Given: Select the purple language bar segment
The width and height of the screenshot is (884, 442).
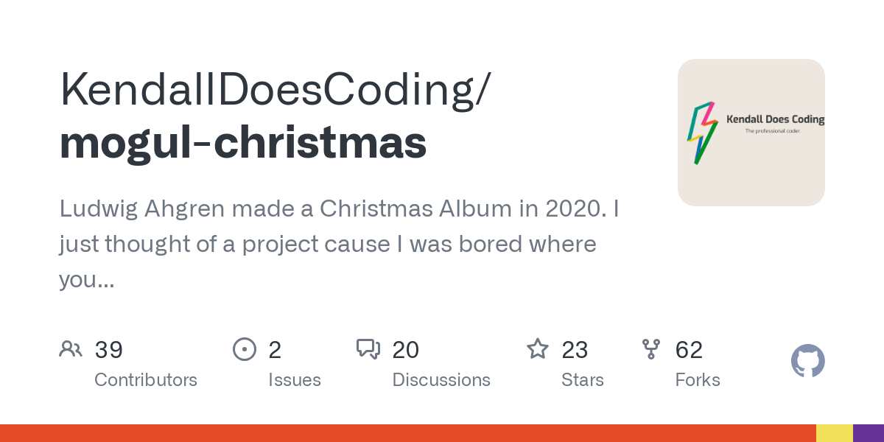Looking at the screenshot, I should tap(869, 433).
